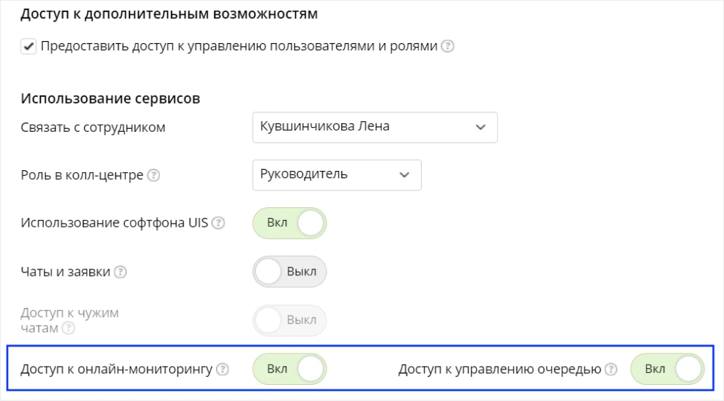Uncheck the user and role management access checkbox
The image size is (724, 401).
[28, 46]
